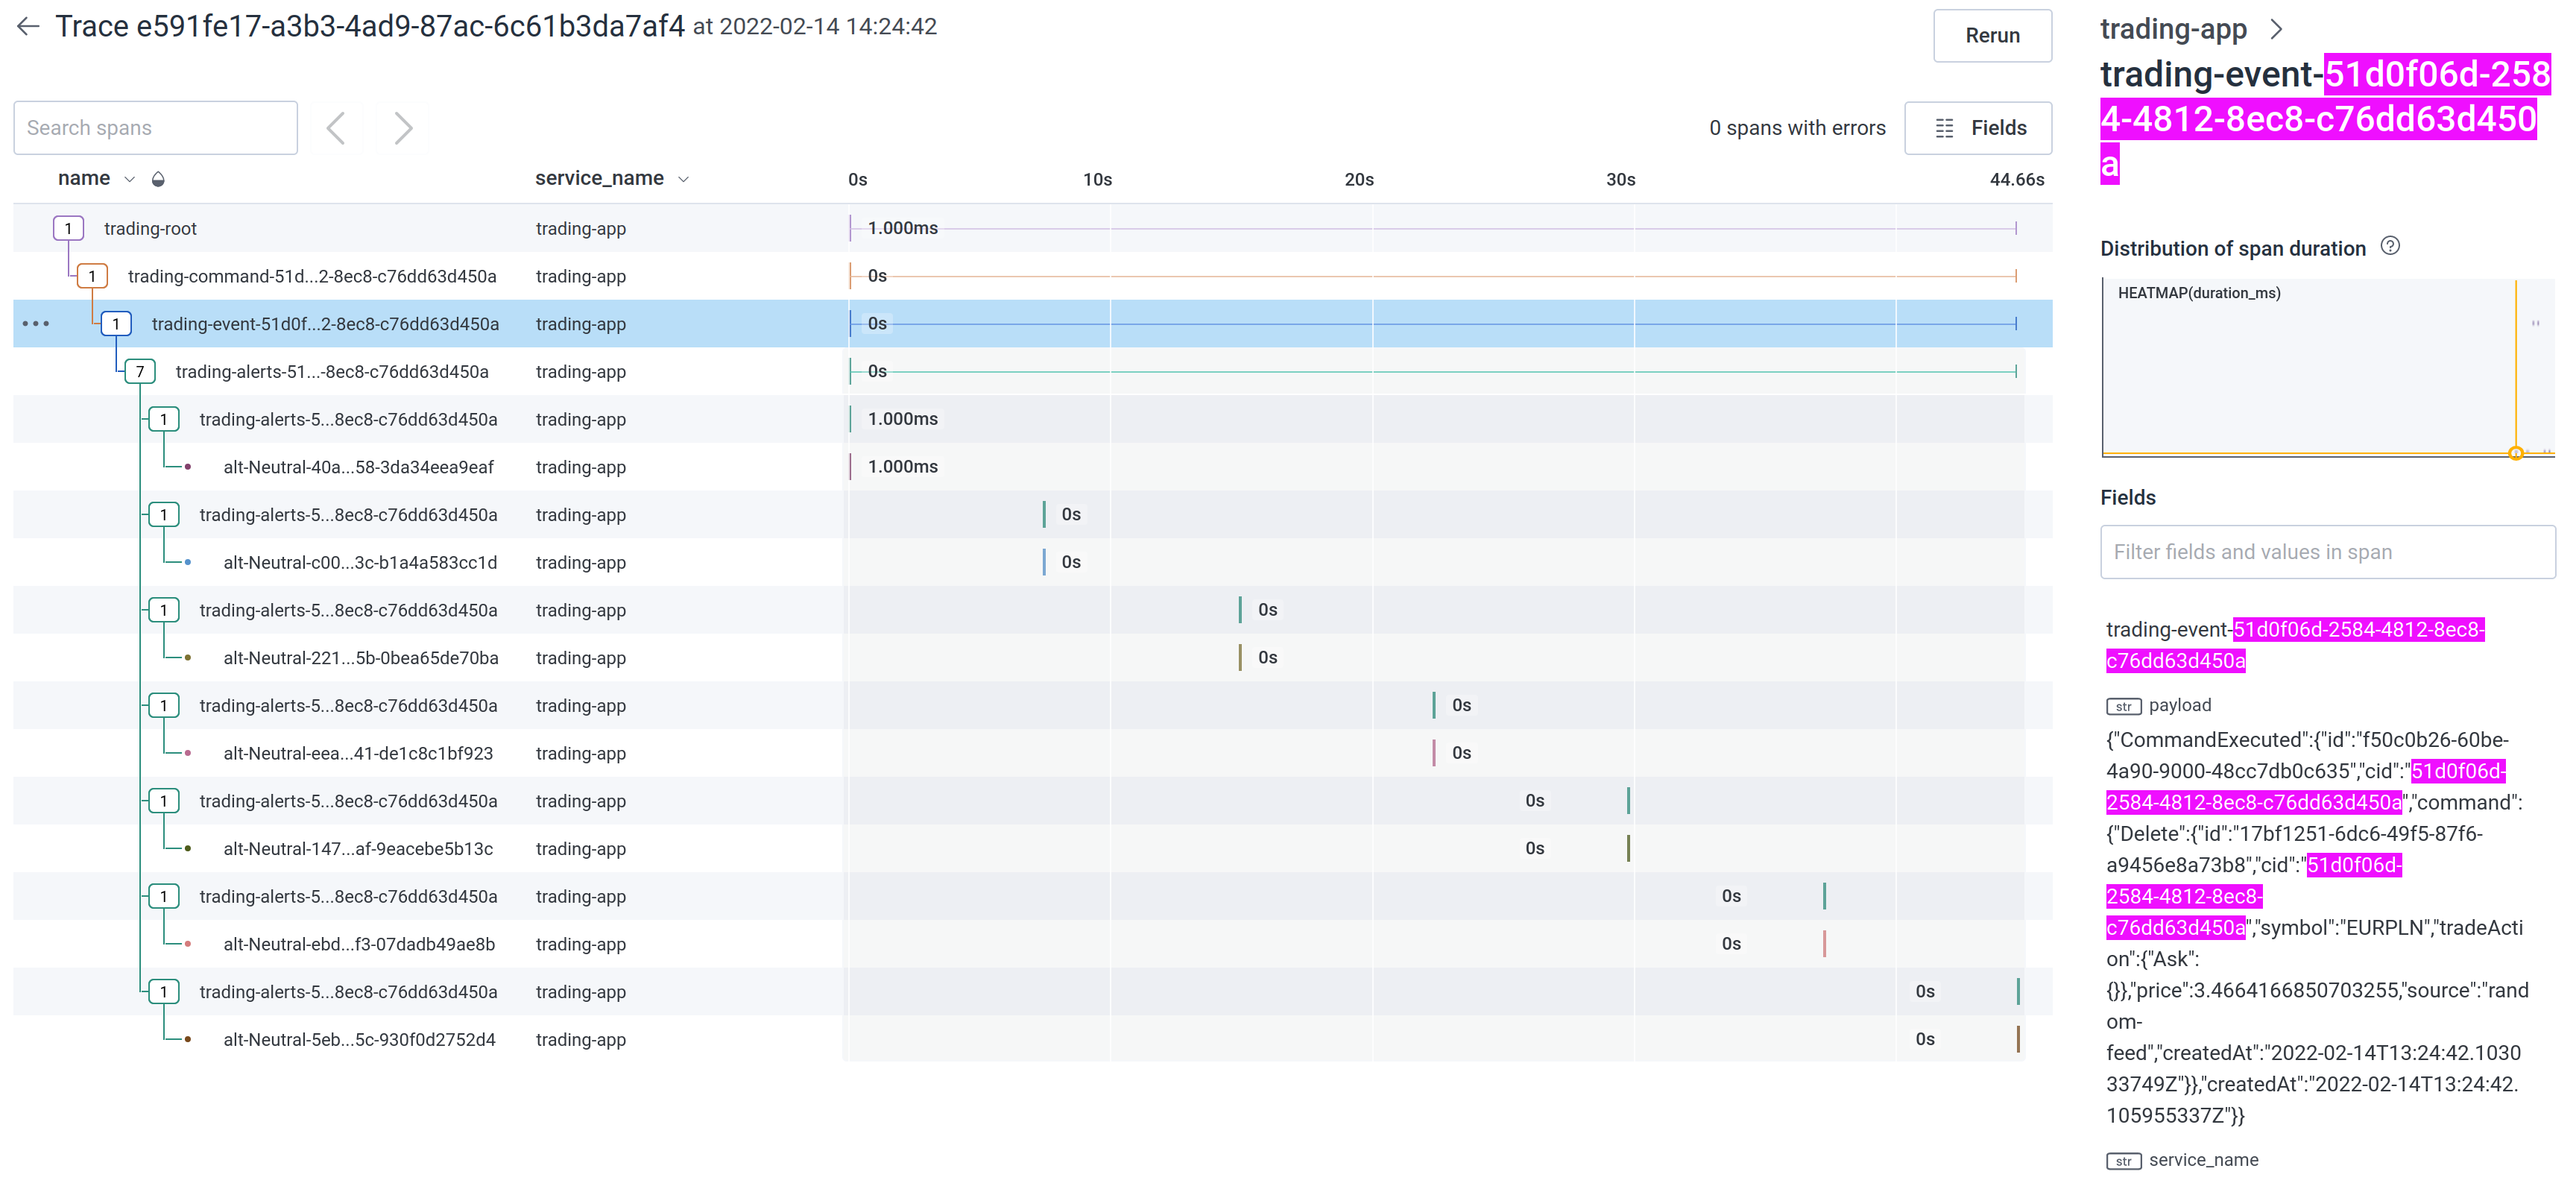Click the Search spans input box
The height and width of the screenshot is (1192, 2576).
[155, 128]
